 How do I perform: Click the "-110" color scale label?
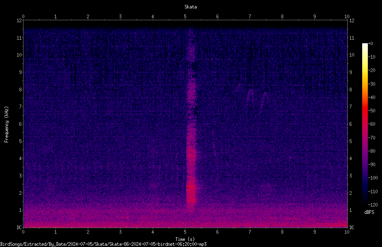373,192
